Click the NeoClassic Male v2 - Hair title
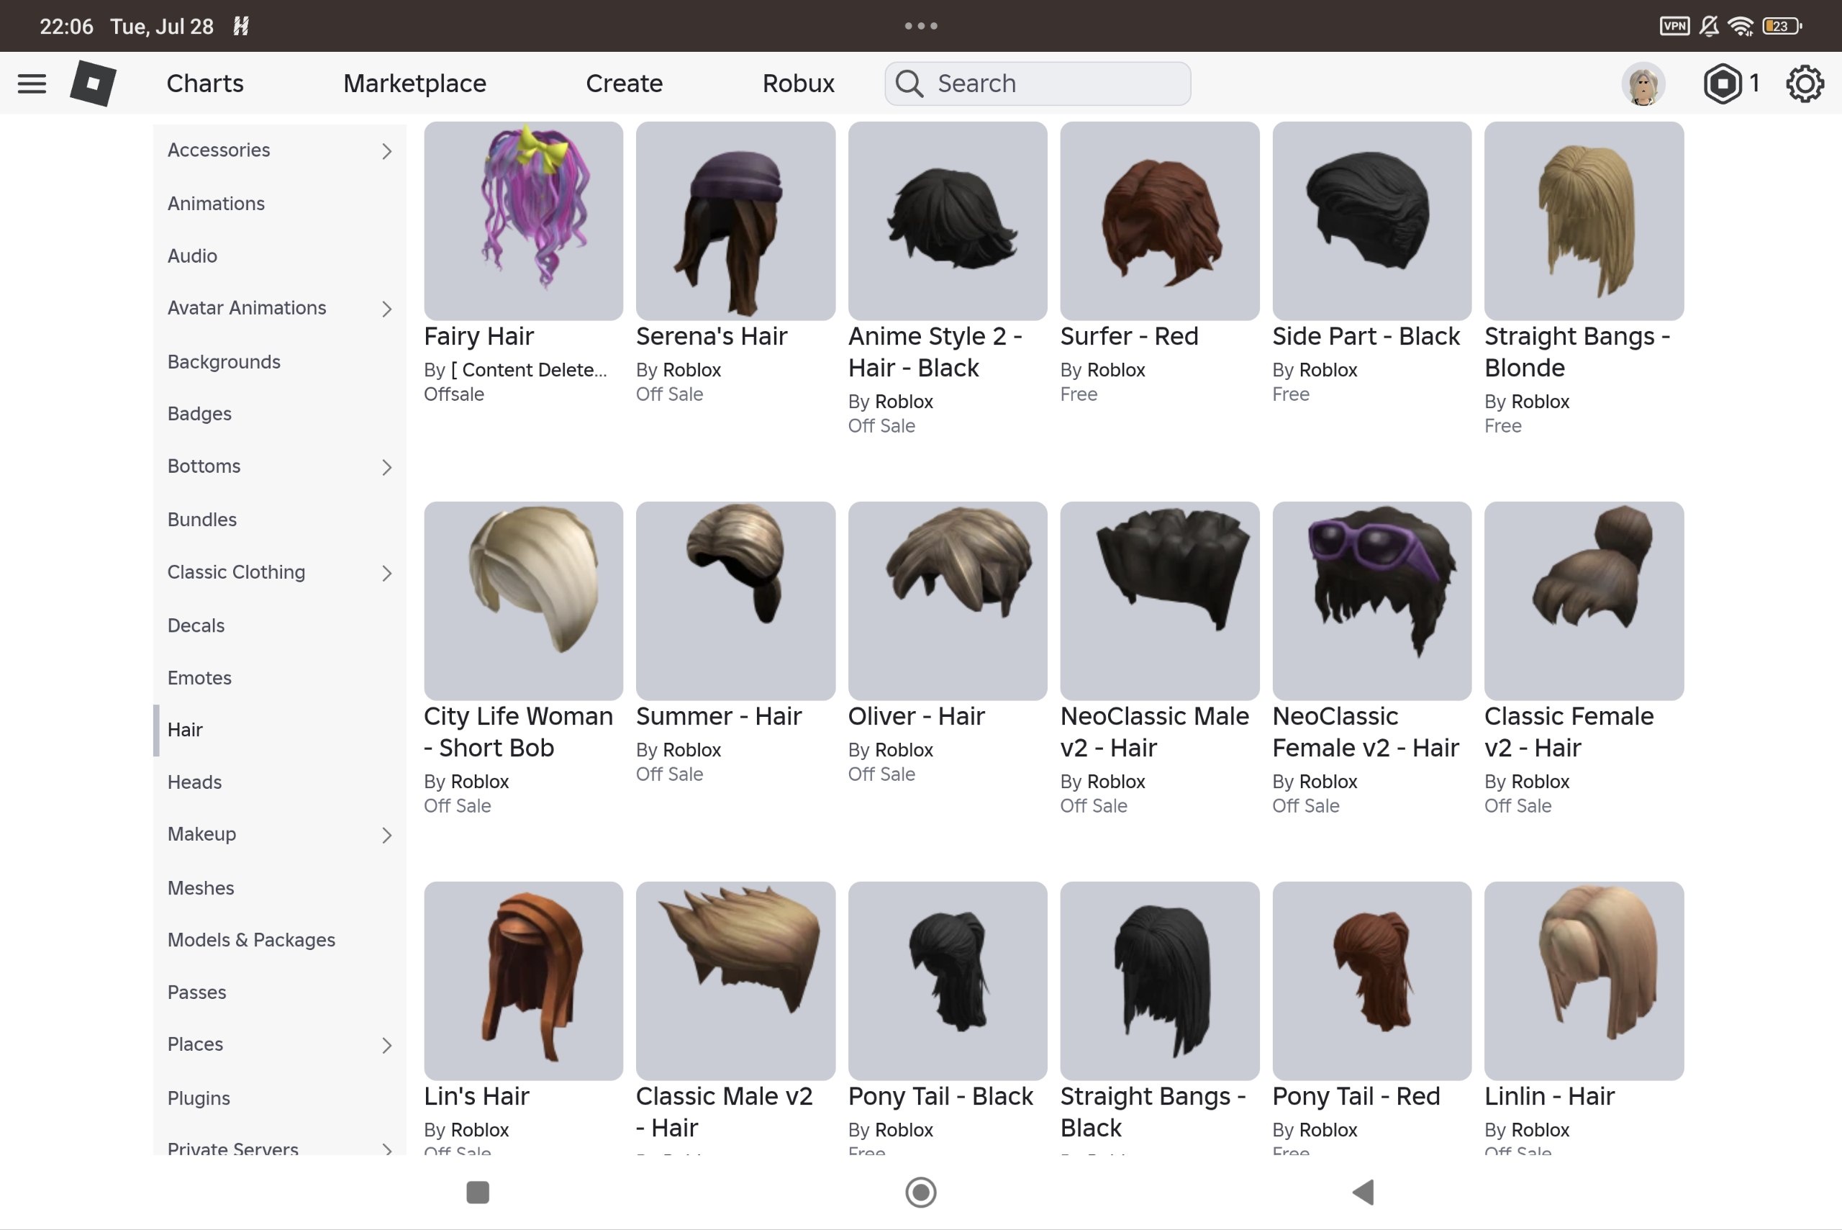Image resolution: width=1842 pixels, height=1230 pixels. coord(1154,732)
